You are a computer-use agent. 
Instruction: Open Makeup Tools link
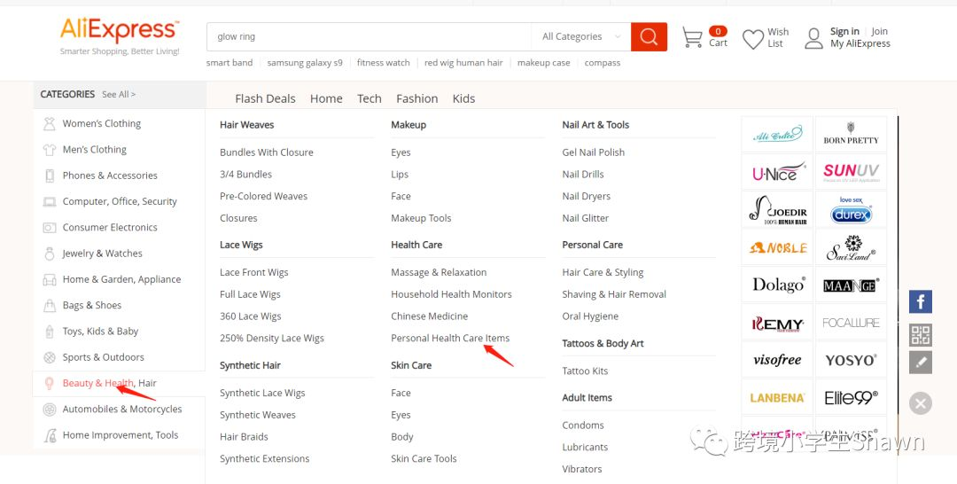pos(421,218)
